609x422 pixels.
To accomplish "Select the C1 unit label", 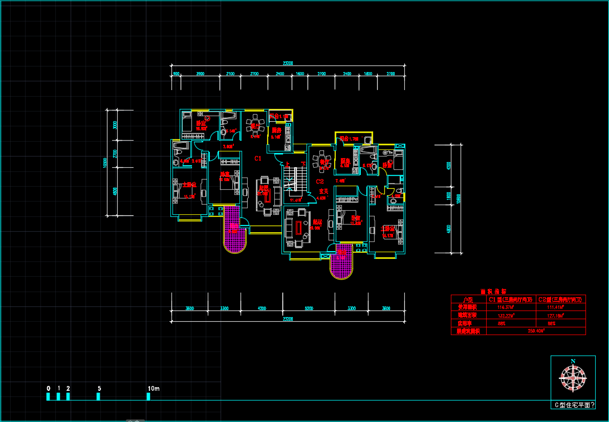I will [x=258, y=159].
